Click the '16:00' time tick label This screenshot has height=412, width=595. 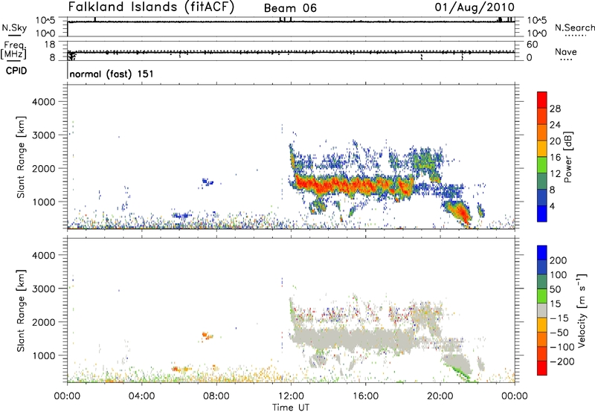(365, 396)
